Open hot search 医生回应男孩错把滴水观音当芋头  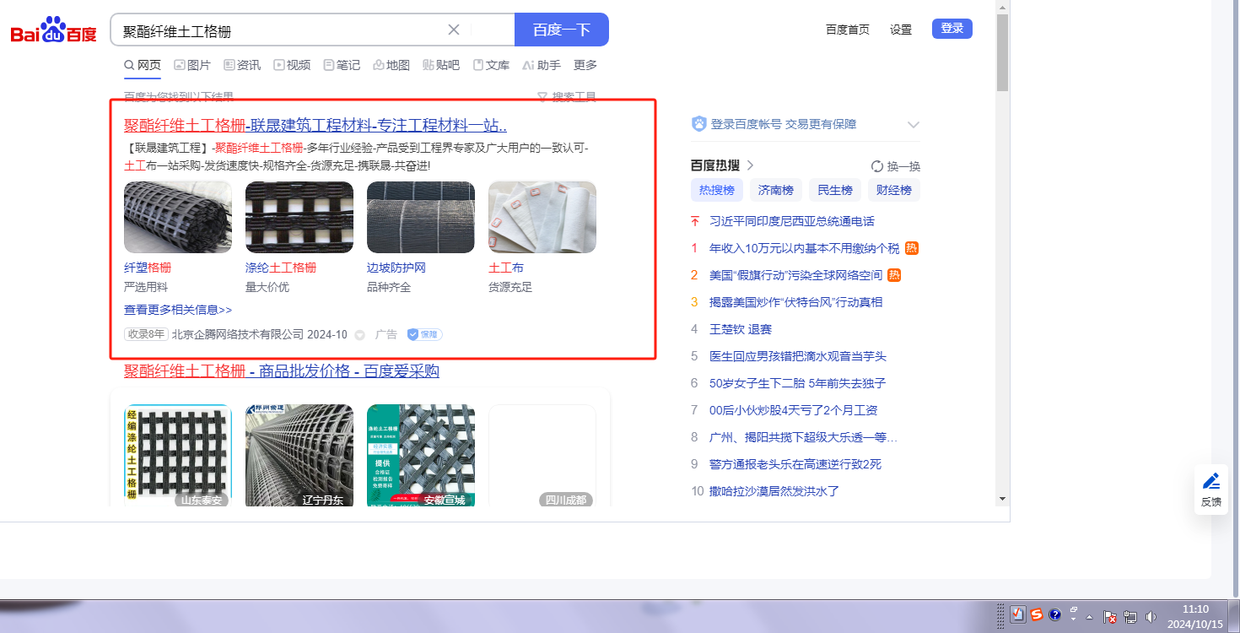coord(798,356)
